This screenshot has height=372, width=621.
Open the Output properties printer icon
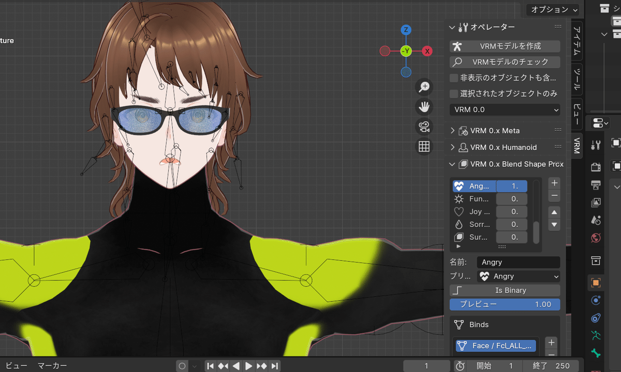(596, 185)
